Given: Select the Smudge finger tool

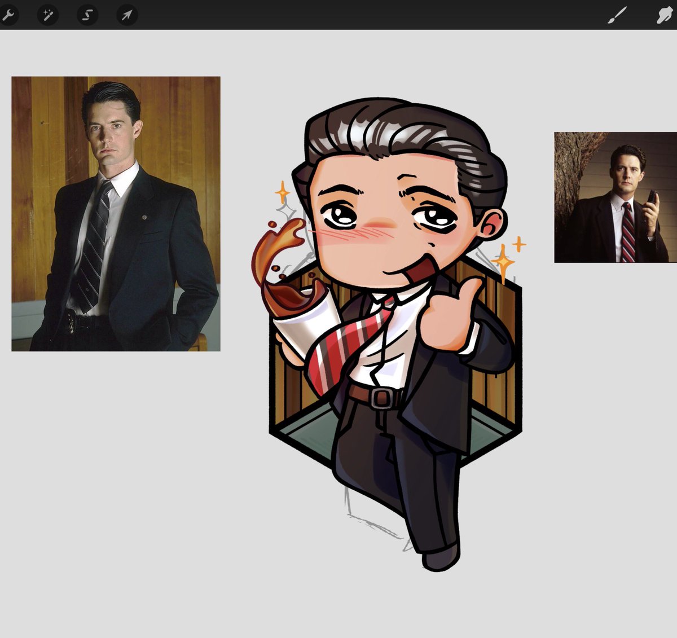Looking at the screenshot, I should coord(666,15).
